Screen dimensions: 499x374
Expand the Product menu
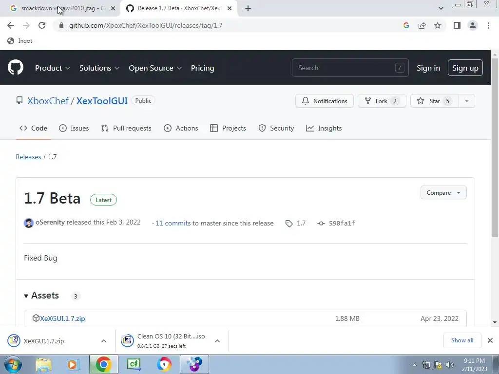[53, 68]
